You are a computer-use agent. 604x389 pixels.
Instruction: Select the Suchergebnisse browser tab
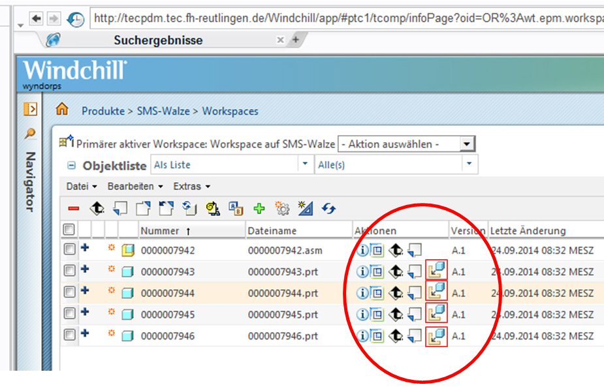158,40
